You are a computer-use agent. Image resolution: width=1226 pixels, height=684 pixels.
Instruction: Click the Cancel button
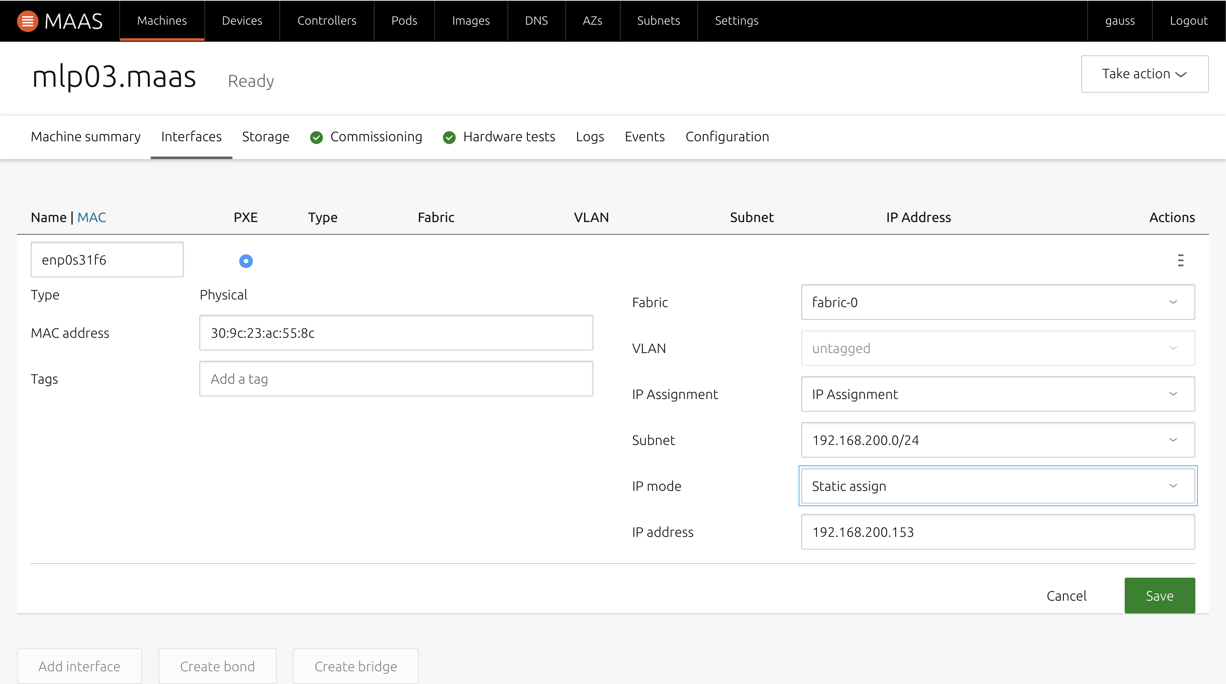[1067, 595]
